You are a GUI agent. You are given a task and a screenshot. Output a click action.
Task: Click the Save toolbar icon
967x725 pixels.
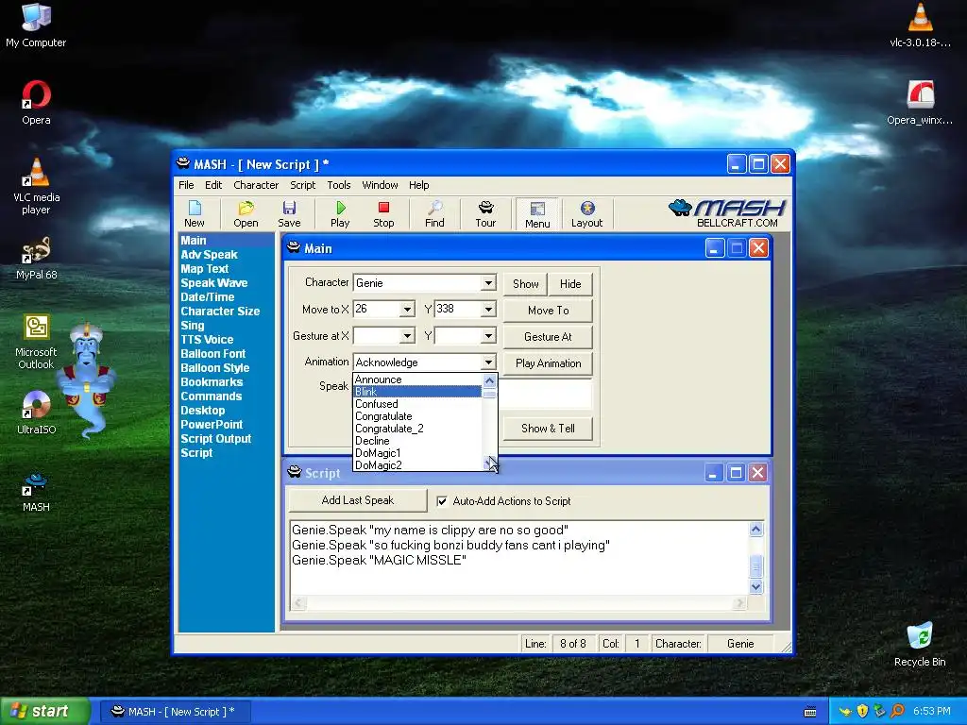[x=289, y=214]
